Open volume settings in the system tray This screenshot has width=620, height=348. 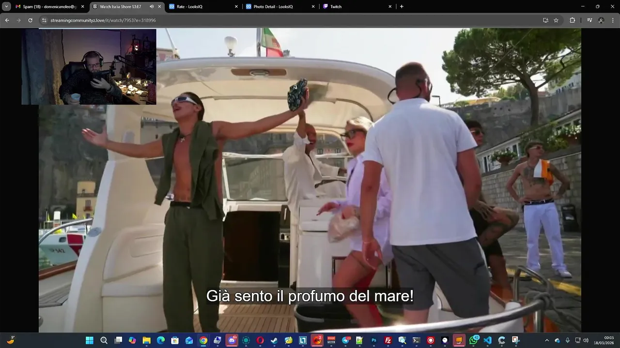[x=586, y=340]
